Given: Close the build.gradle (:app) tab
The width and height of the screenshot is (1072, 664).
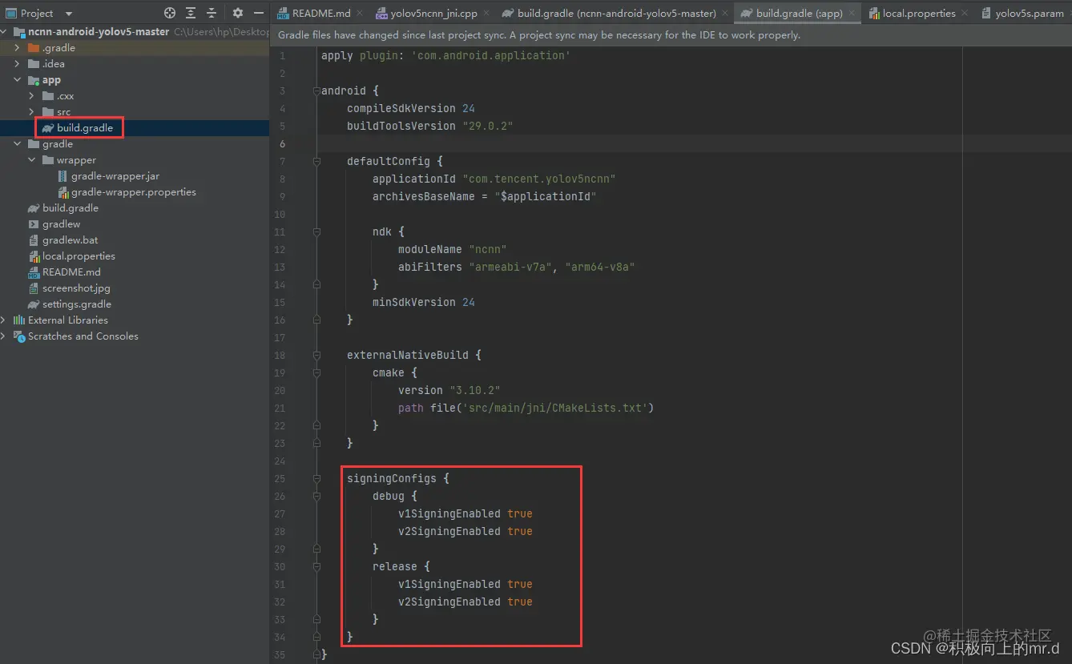Looking at the screenshot, I should coord(851,13).
